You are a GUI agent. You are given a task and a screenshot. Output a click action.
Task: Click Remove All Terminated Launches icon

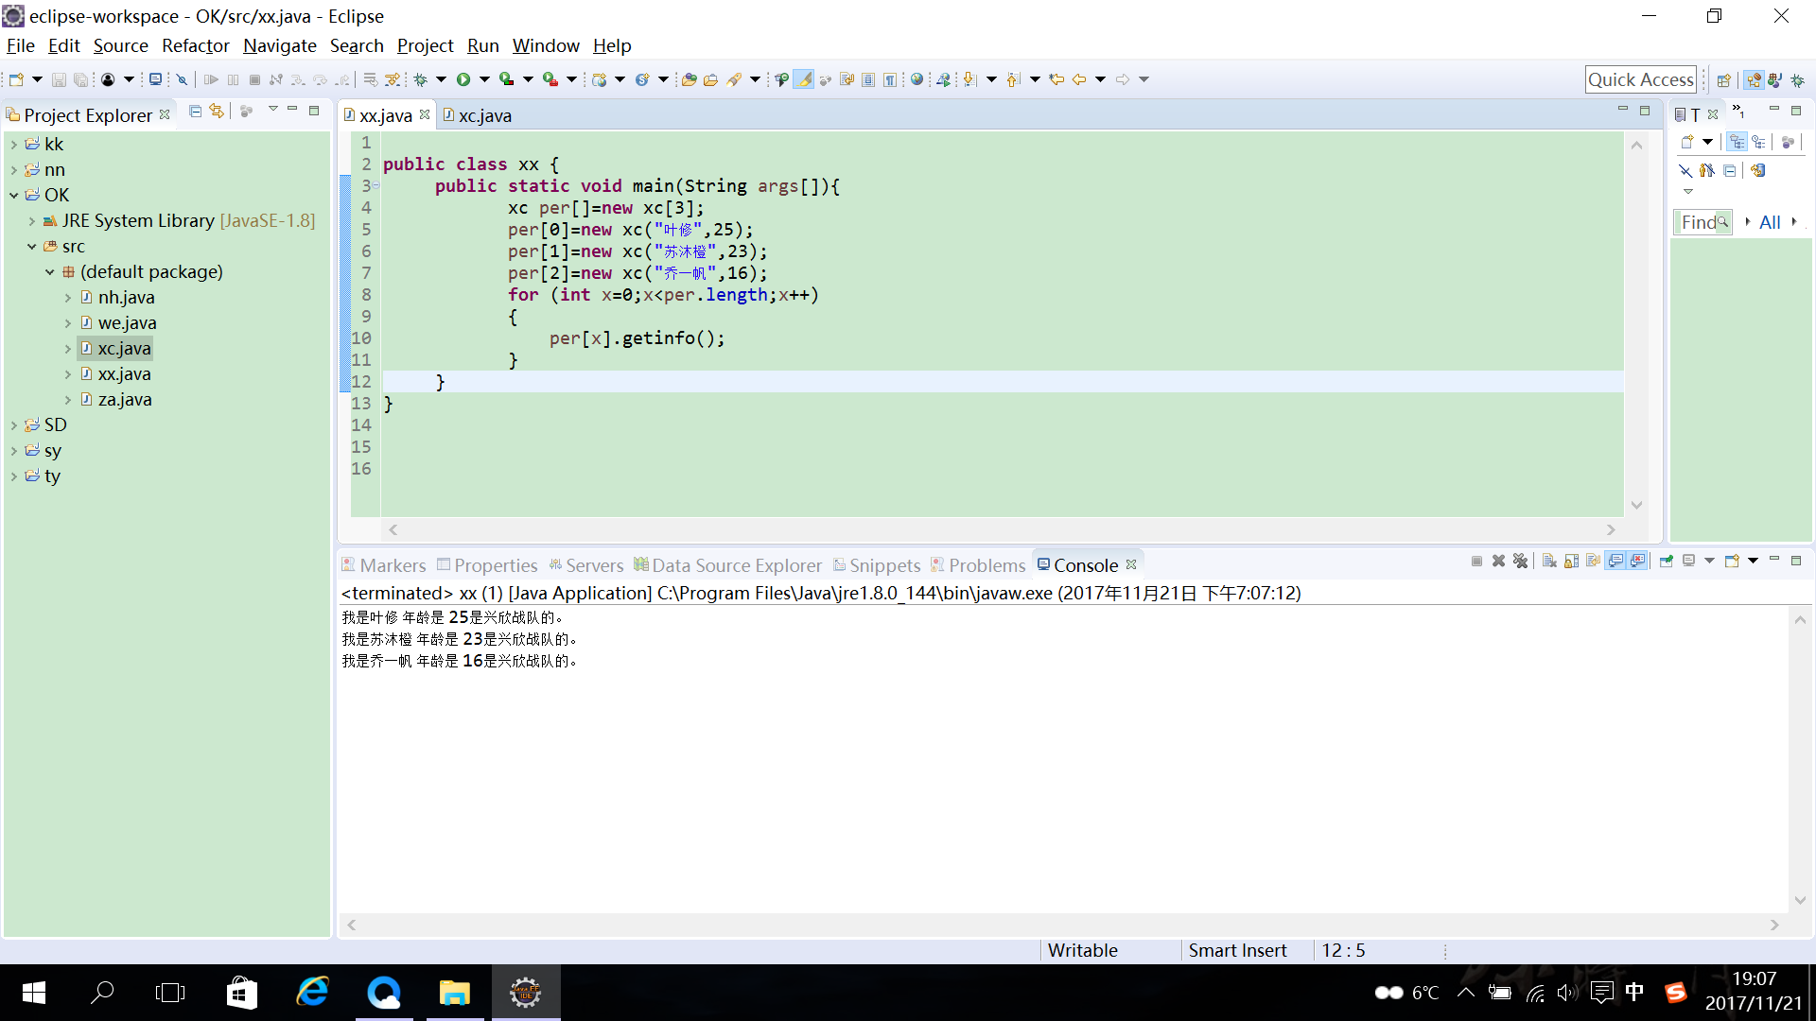tap(1520, 562)
